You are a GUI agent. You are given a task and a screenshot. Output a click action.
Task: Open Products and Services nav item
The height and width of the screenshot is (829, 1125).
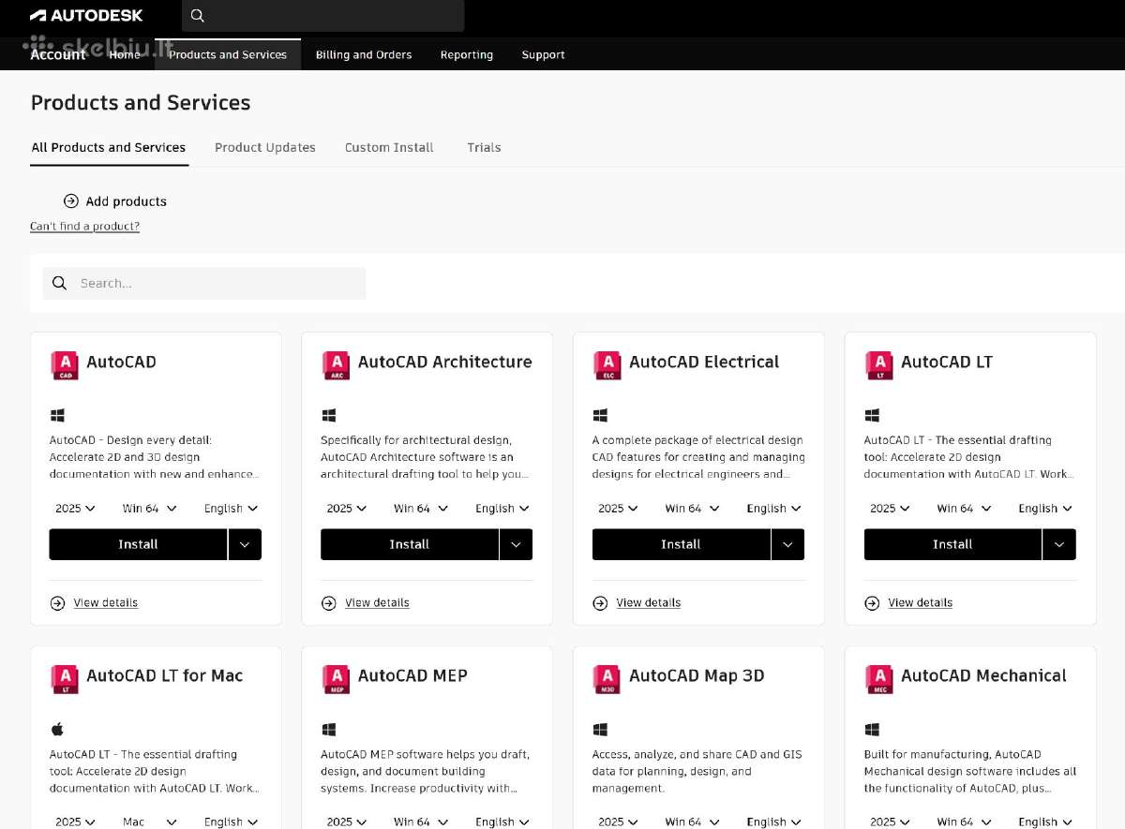pyautogui.click(x=228, y=54)
